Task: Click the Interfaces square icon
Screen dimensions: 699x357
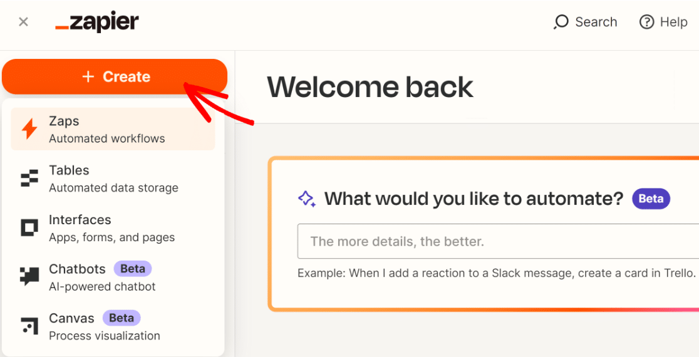Action: (29, 228)
